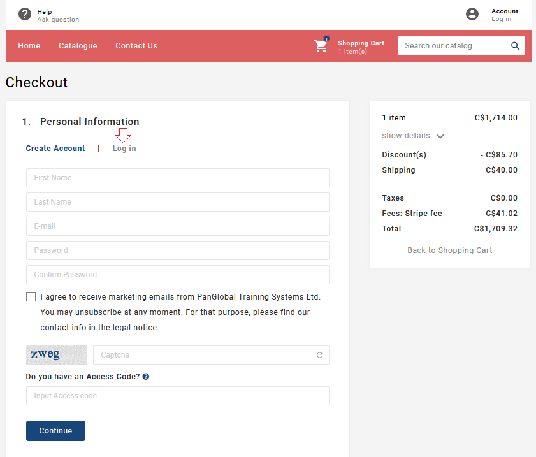The width and height of the screenshot is (536, 457).
Task: Click the Total amount C$1,709.32
Action: [496, 229]
